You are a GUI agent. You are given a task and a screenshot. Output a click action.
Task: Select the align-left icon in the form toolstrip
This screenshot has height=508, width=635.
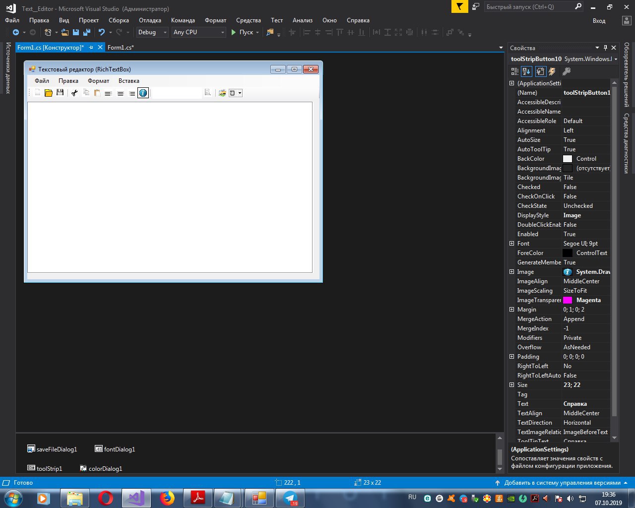tap(108, 93)
